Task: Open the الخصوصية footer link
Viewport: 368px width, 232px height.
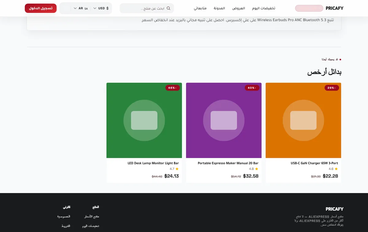Action: (64, 216)
